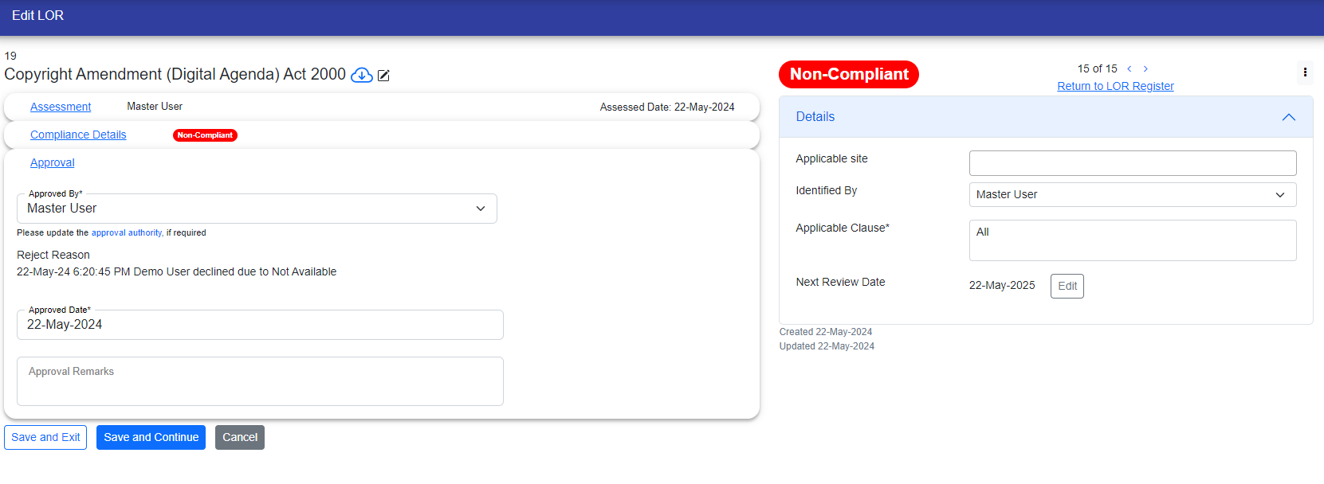Click the Cancel button
Screen dimensions: 1324x484
[239, 437]
